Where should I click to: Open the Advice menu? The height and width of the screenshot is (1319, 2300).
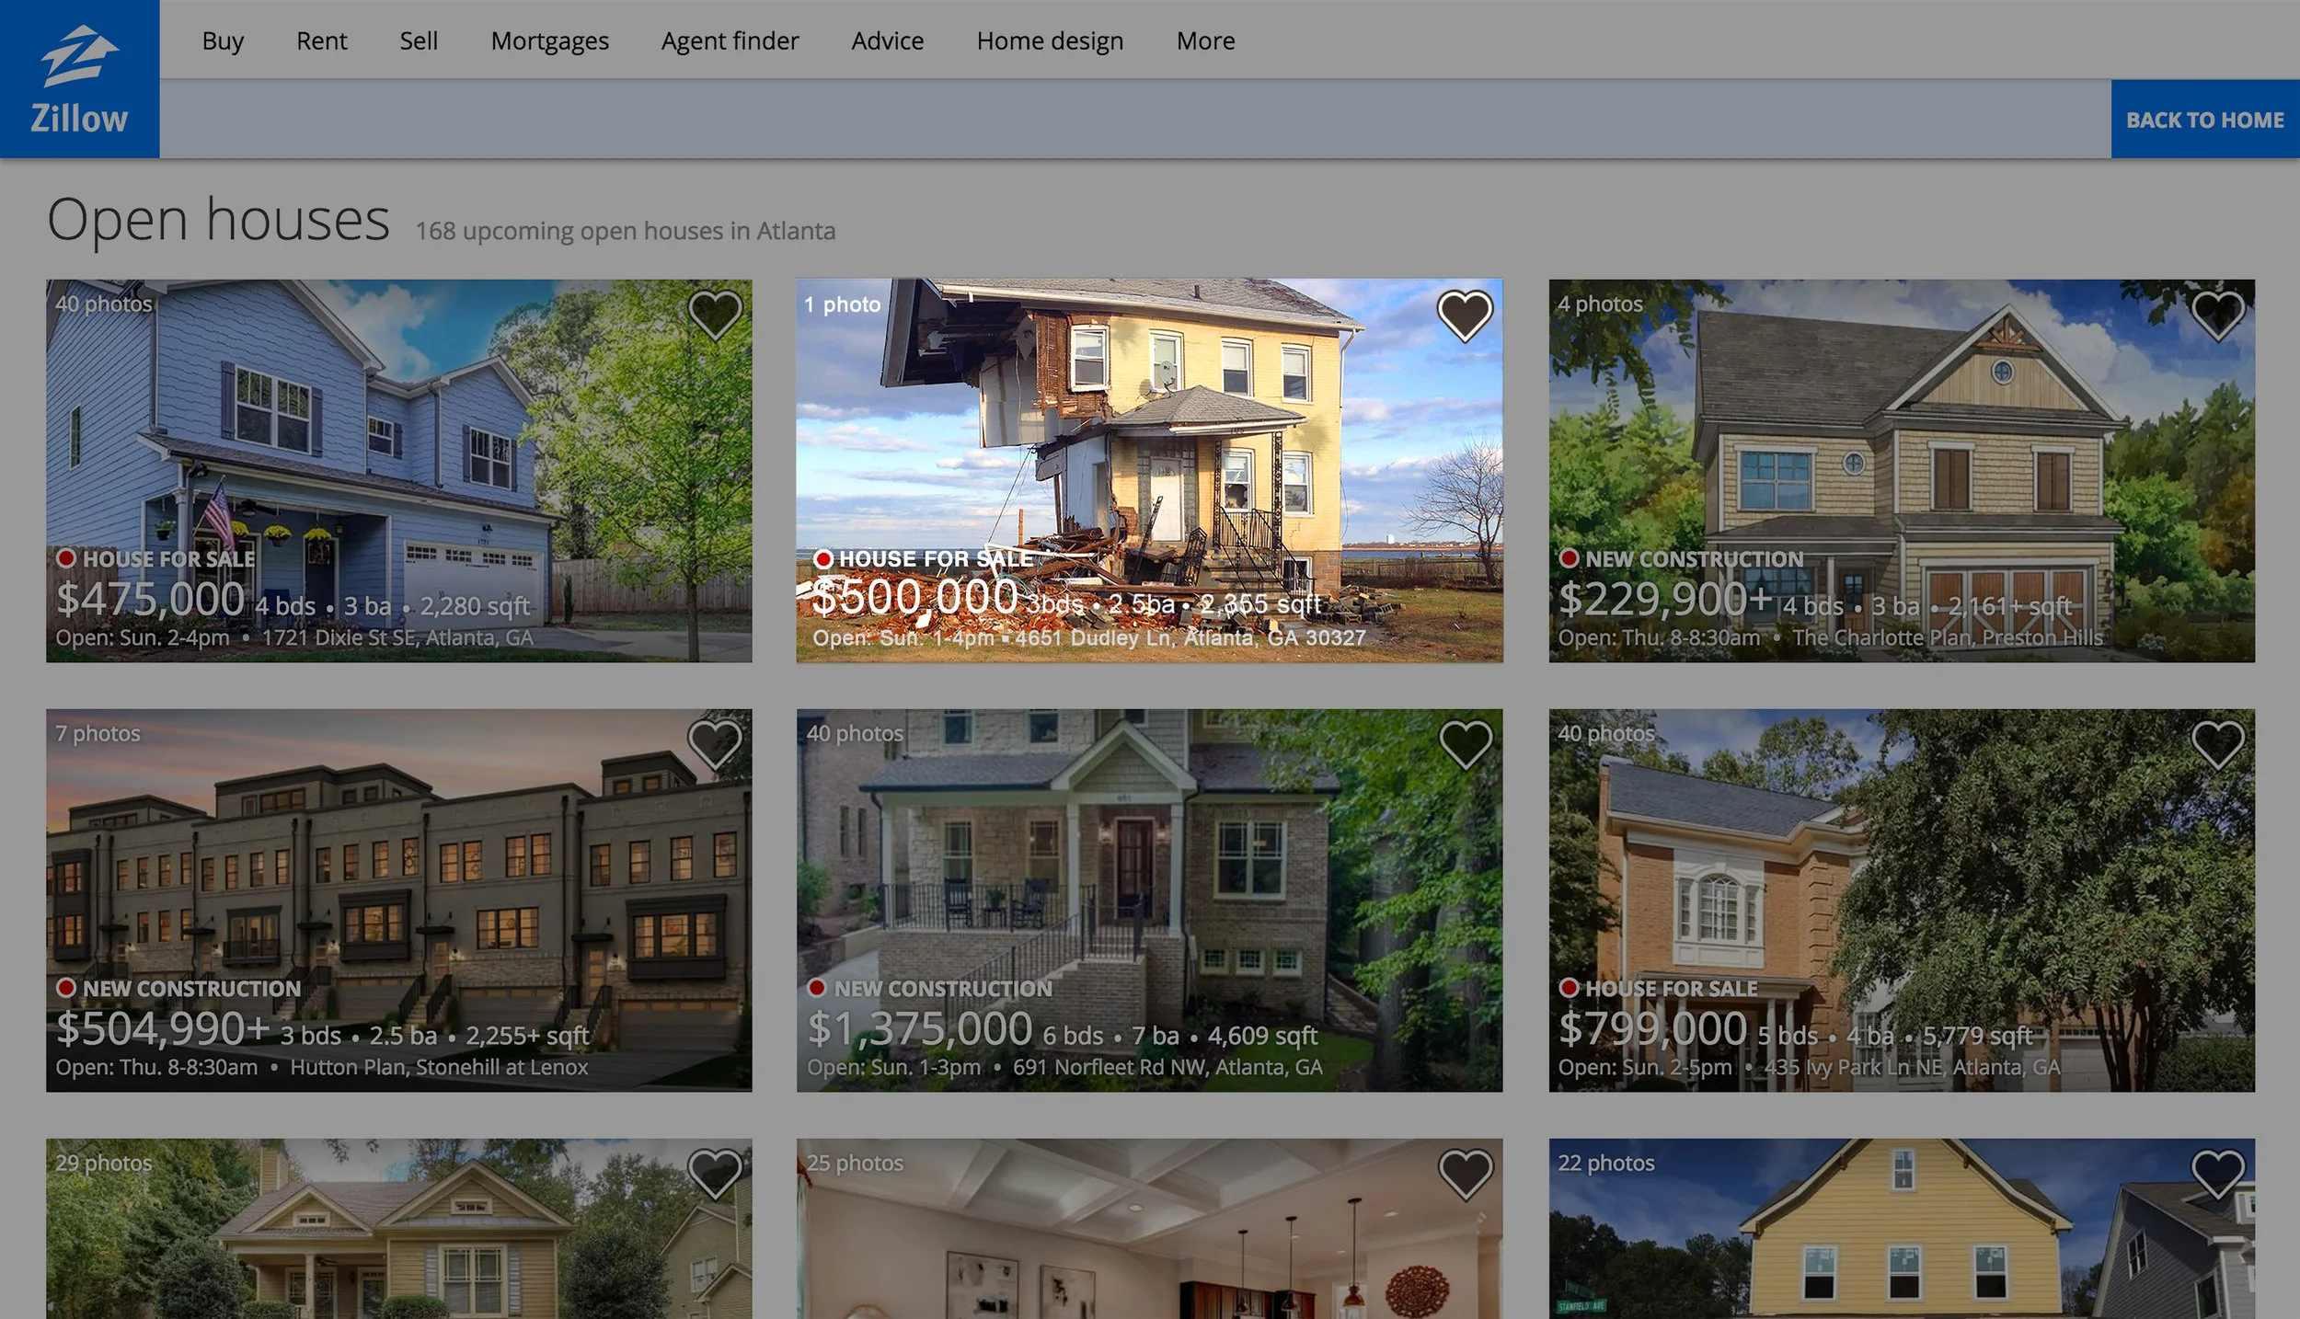click(x=887, y=40)
